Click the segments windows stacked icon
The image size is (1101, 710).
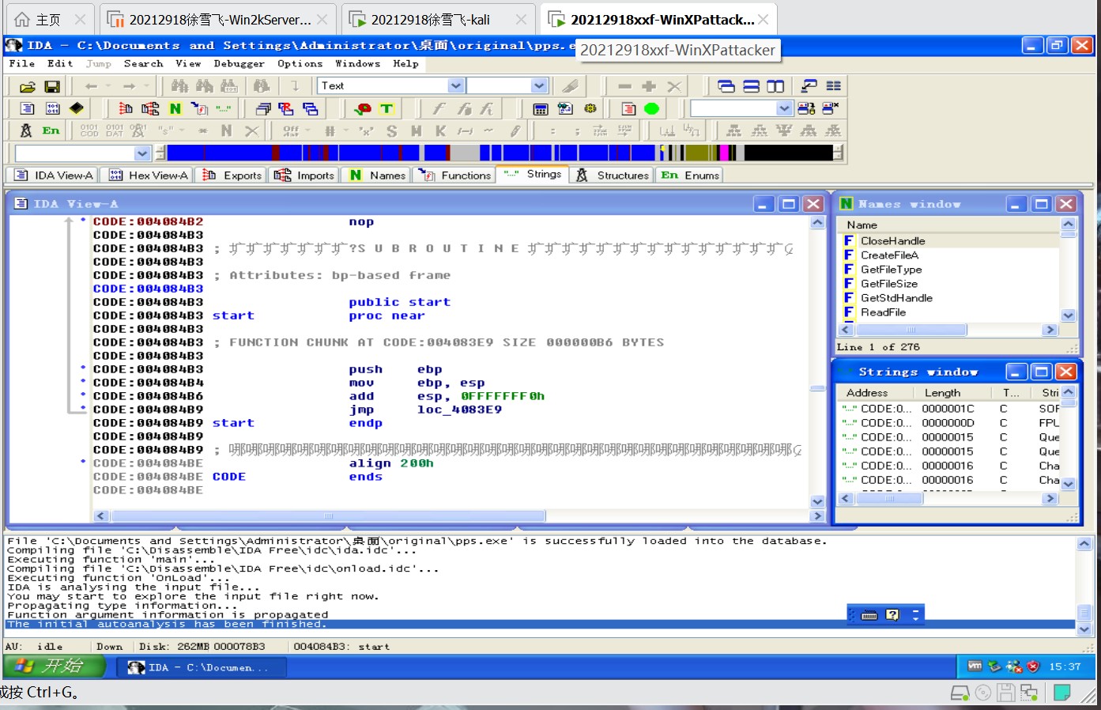263,108
